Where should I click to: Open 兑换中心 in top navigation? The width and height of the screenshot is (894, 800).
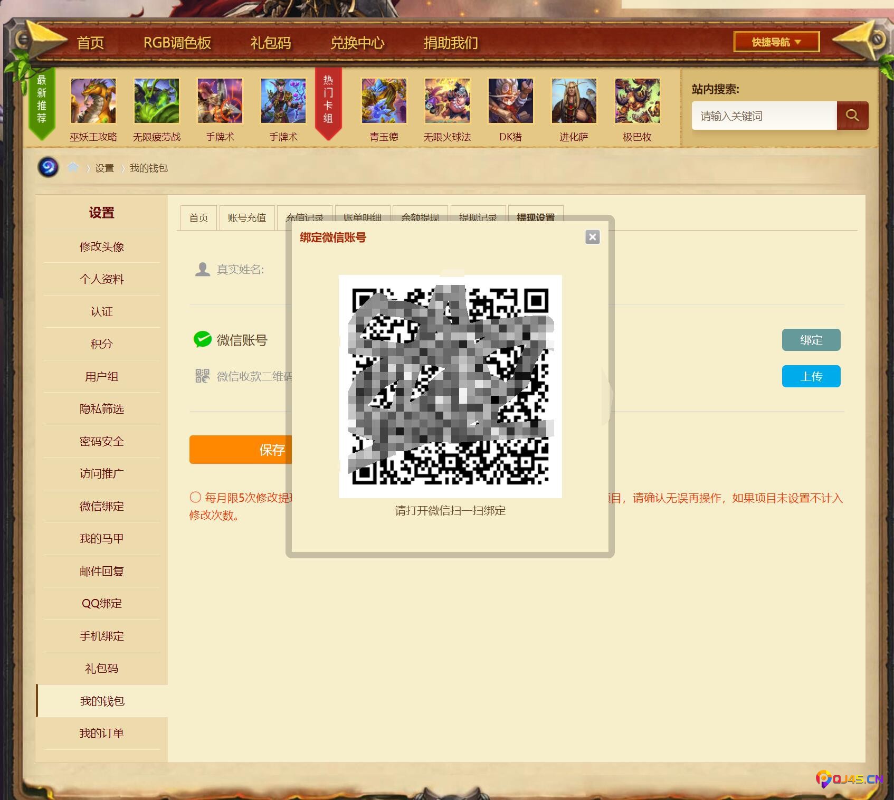click(357, 43)
